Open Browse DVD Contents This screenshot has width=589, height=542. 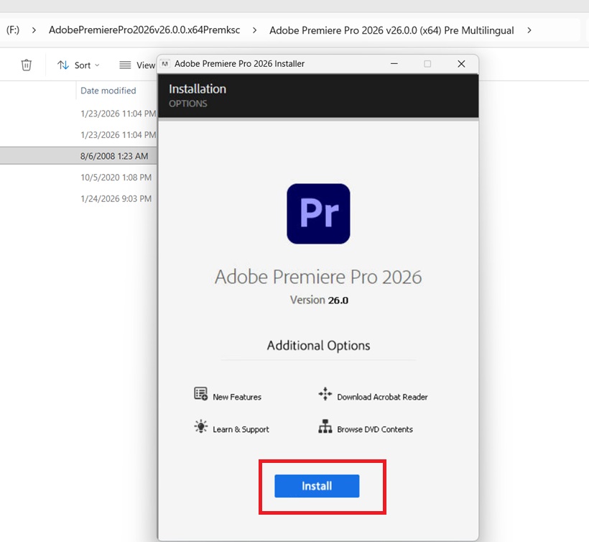(325, 428)
